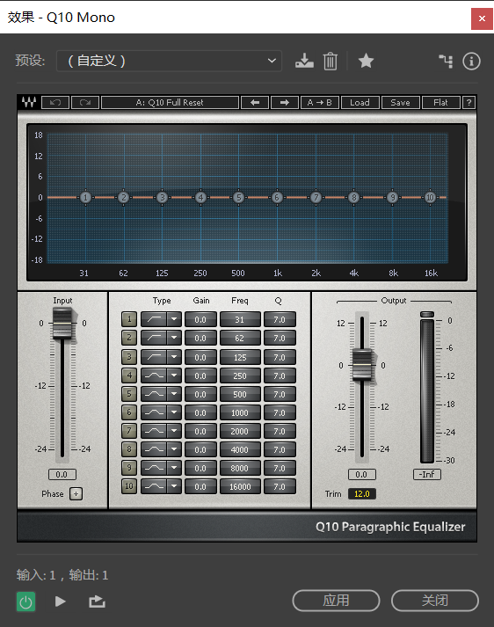
Task: Go to the previous preset arrow
Action: [255, 102]
